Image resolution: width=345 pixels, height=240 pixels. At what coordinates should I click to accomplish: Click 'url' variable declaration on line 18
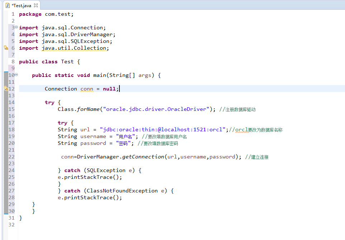tap(85, 129)
